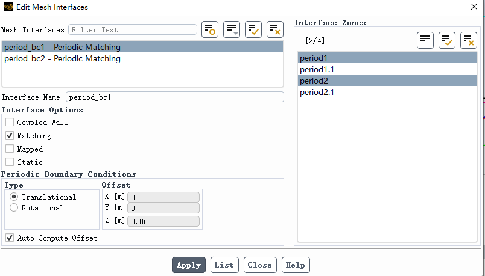Image resolution: width=485 pixels, height=276 pixels.
Task: Open the Mesh Interfaces list options dropdown
Action: click(232, 29)
